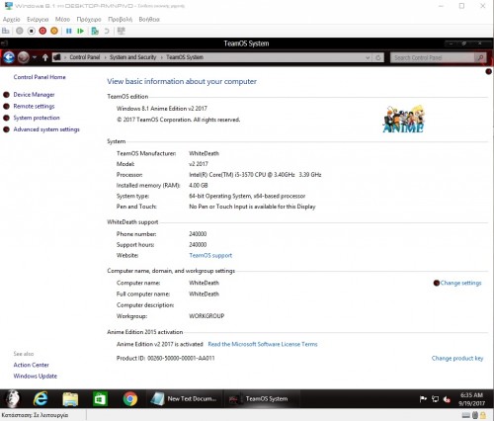Toggle enhanced session mode icon
This screenshot has height=421, width=494.
(122, 31)
